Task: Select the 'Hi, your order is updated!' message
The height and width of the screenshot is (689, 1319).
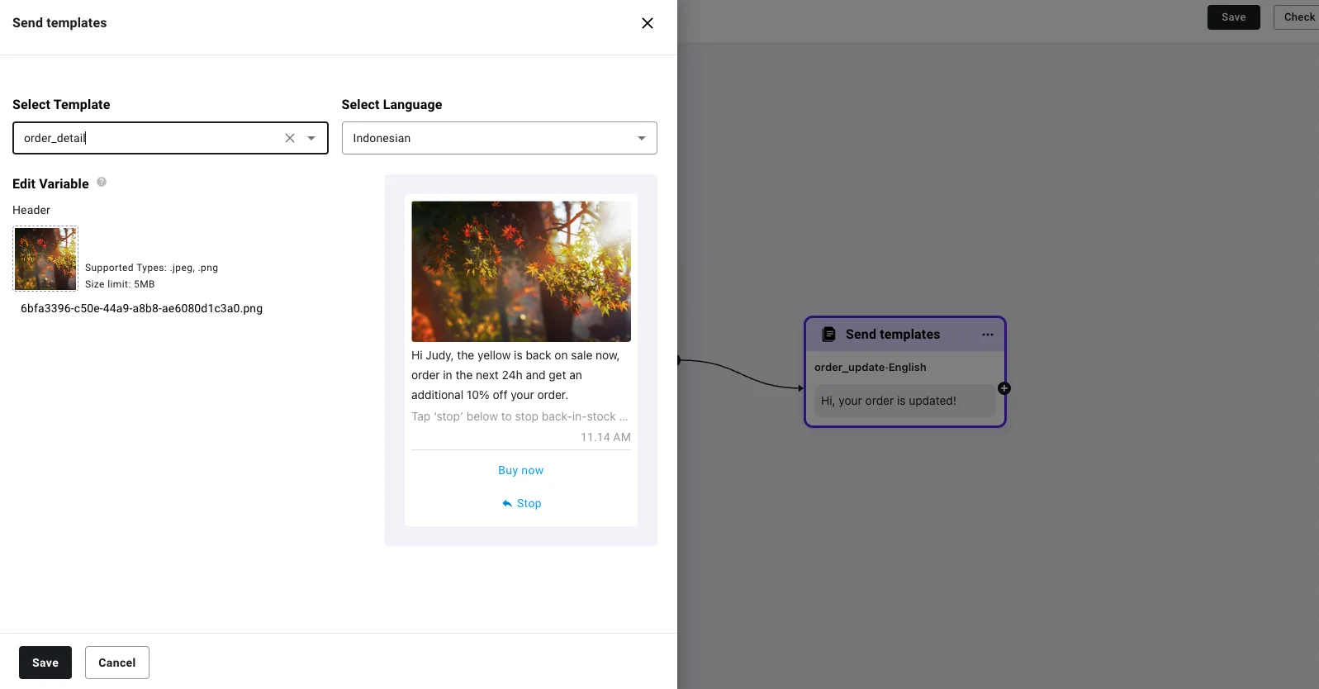Action: [905, 401]
